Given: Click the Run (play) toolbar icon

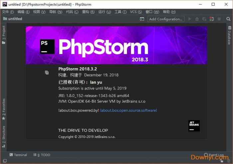Looking at the screenshot, I should click(x=190, y=19).
